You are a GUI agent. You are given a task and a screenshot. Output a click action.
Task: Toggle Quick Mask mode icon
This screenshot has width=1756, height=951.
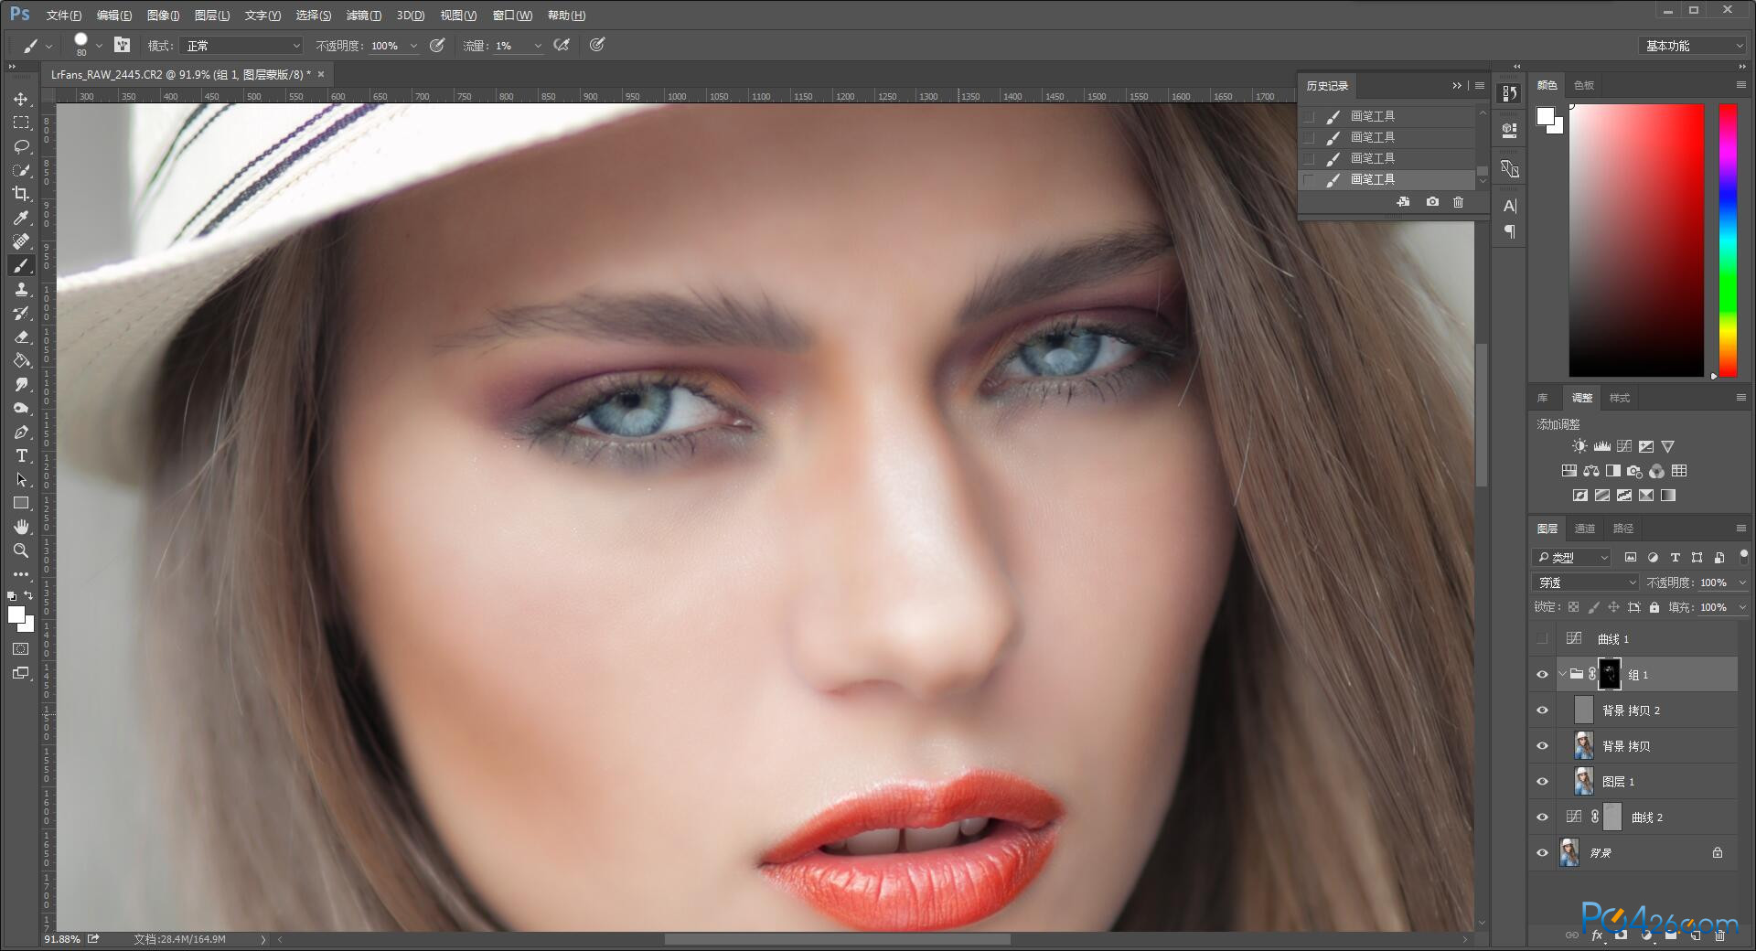coord(21,648)
